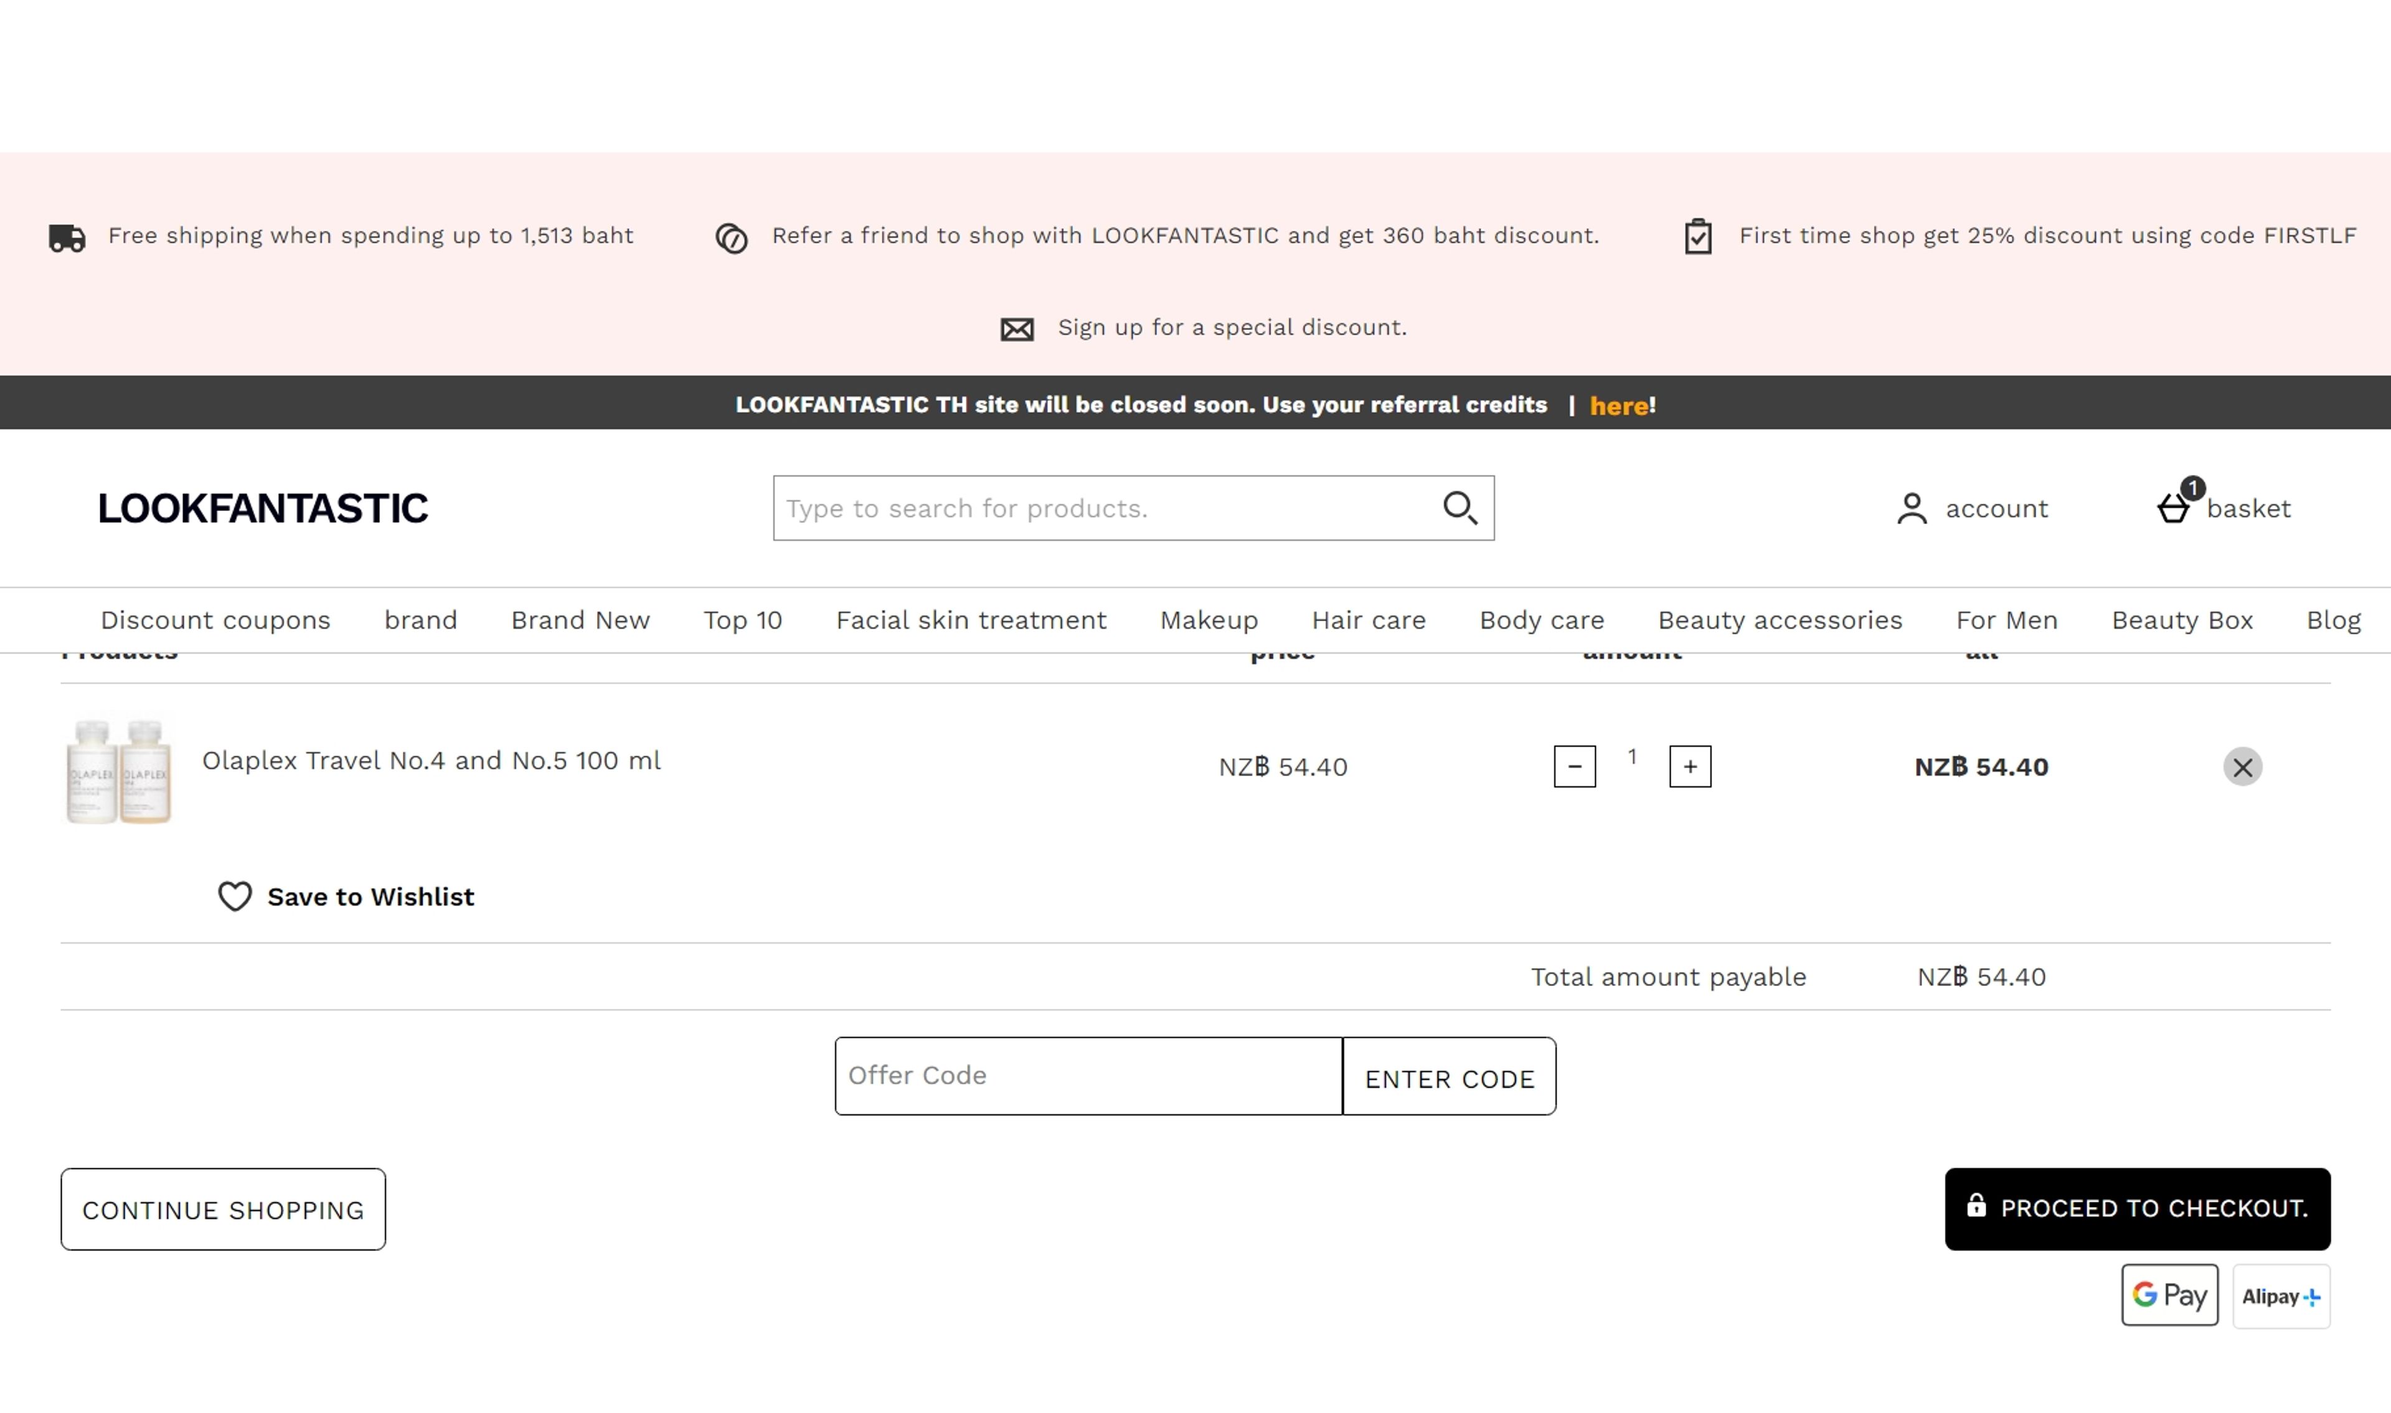Click the Offer Code input field
The image size is (2391, 1413).
pyautogui.click(x=1088, y=1076)
